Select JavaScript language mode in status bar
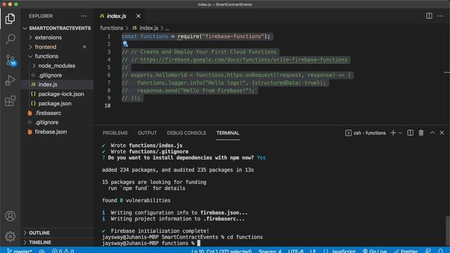This screenshot has height=253, width=450. pyautogui.click(x=340, y=251)
